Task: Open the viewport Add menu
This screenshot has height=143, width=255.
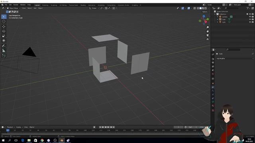Action: (x=35, y=8)
